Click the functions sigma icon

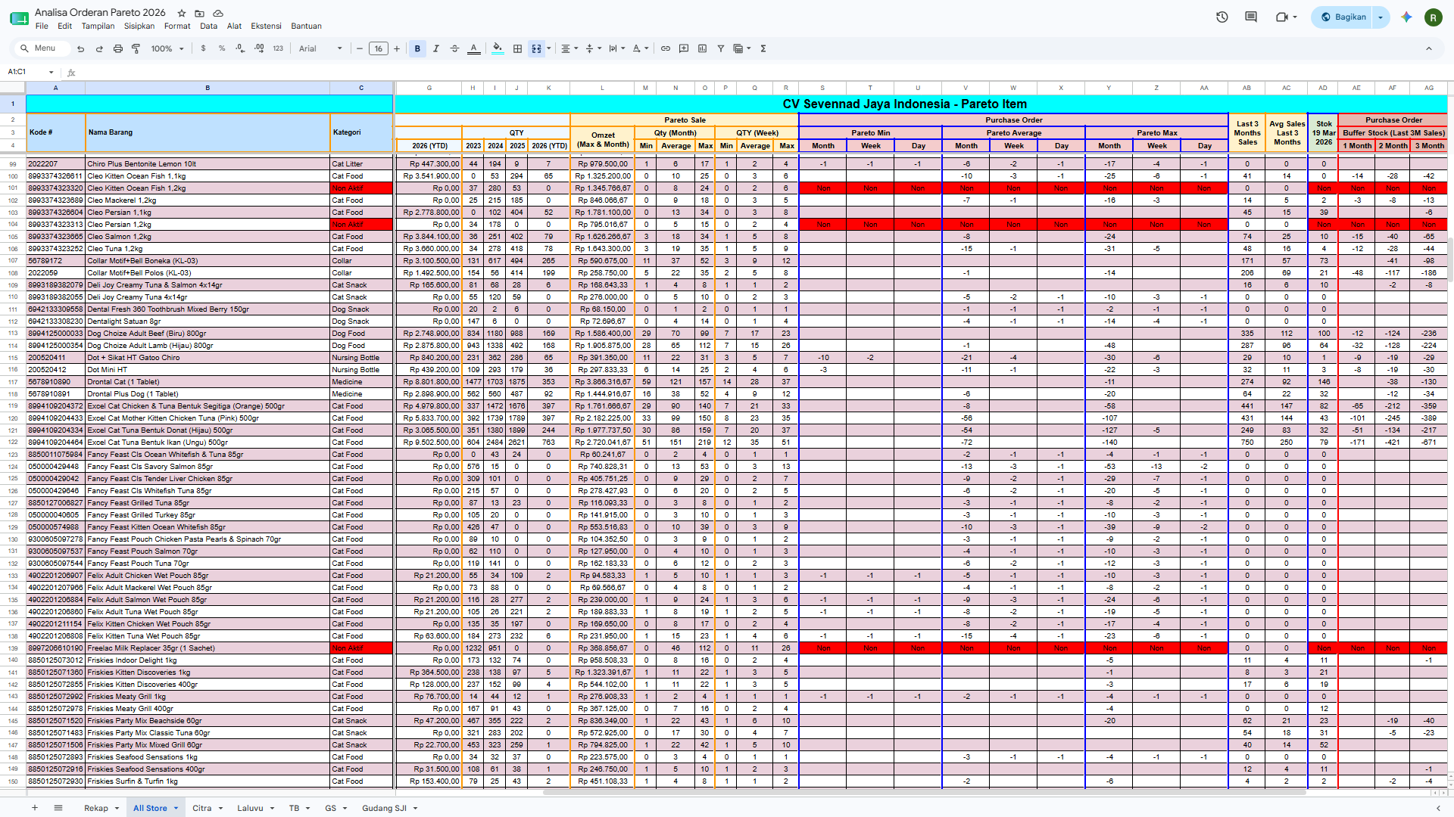[763, 48]
